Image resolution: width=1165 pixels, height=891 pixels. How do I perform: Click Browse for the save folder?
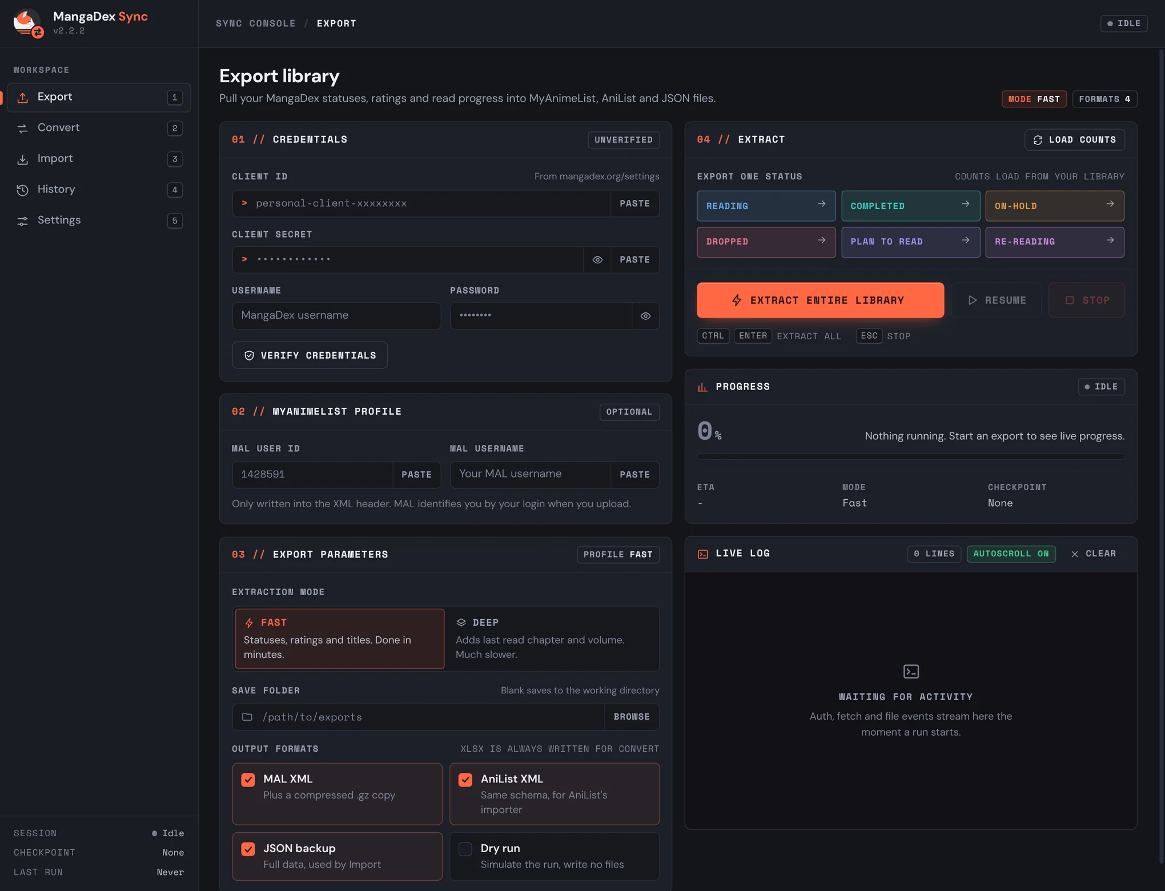click(x=632, y=717)
